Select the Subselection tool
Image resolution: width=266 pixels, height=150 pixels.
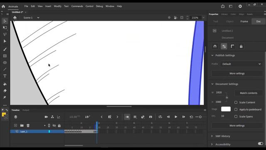pyautogui.click(x=5, y=41)
